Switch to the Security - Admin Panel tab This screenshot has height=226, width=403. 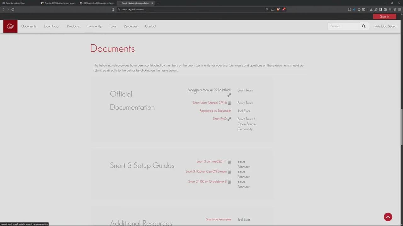click(19, 3)
